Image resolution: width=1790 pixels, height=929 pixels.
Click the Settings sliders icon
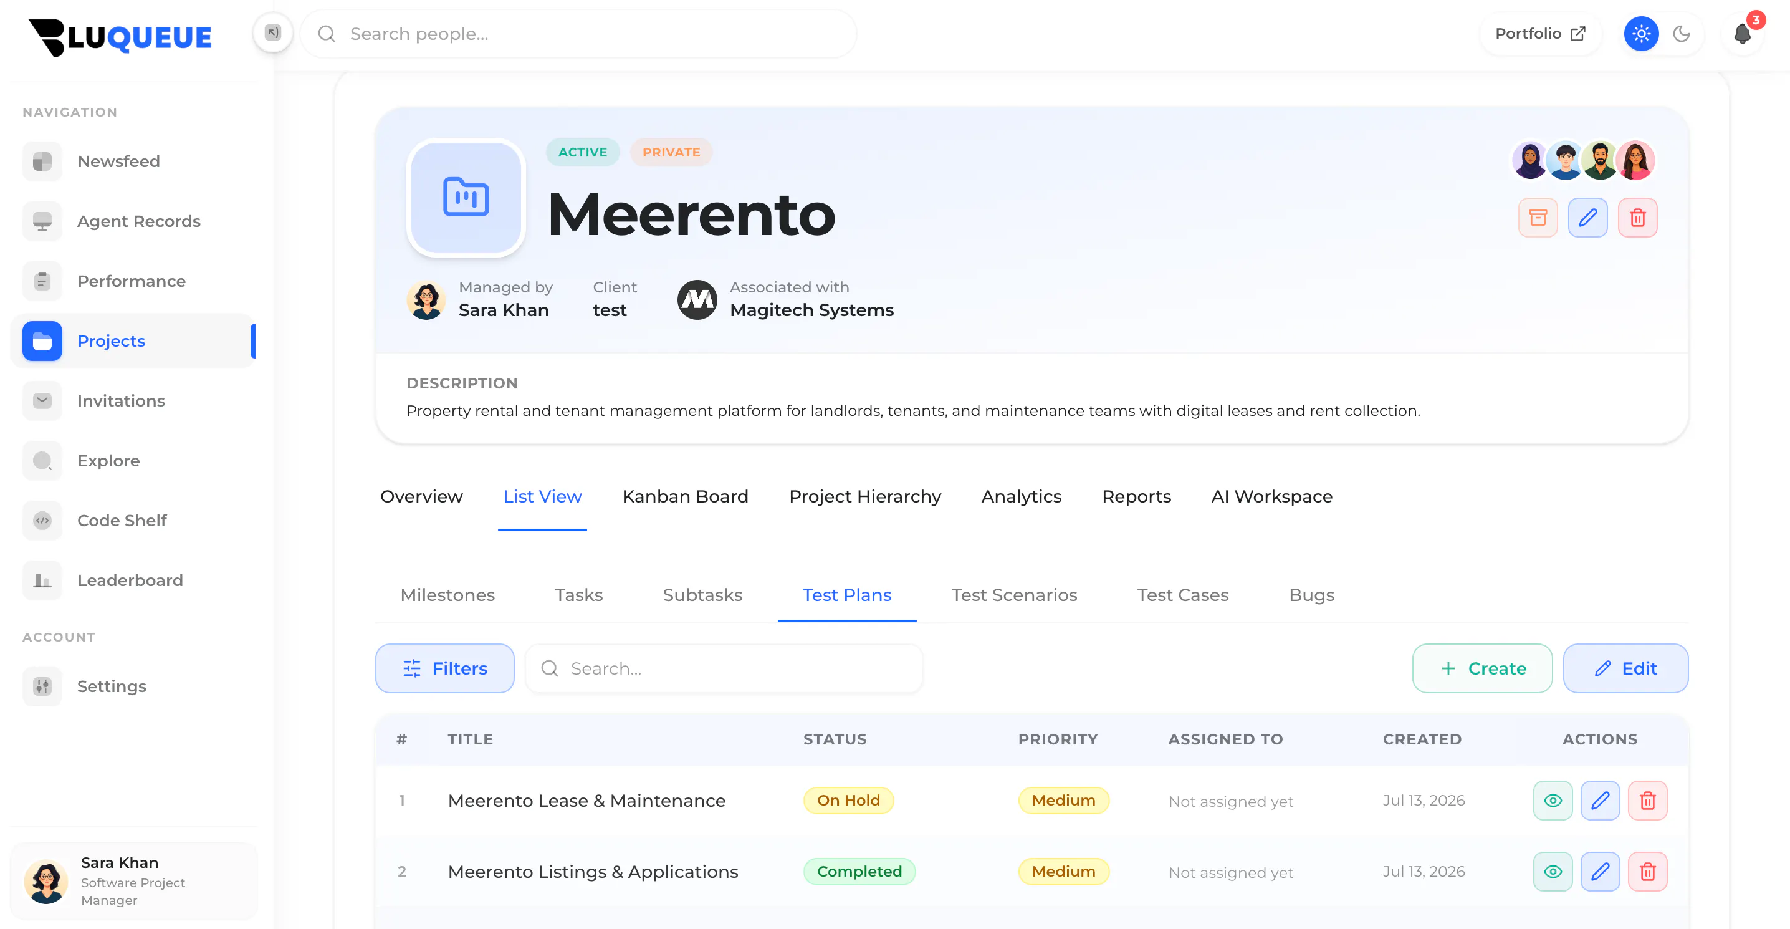(42, 686)
